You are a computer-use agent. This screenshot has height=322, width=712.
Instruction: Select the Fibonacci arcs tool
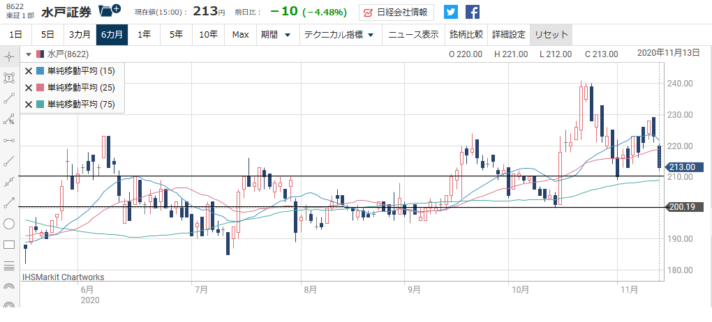[x=9, y=286]
